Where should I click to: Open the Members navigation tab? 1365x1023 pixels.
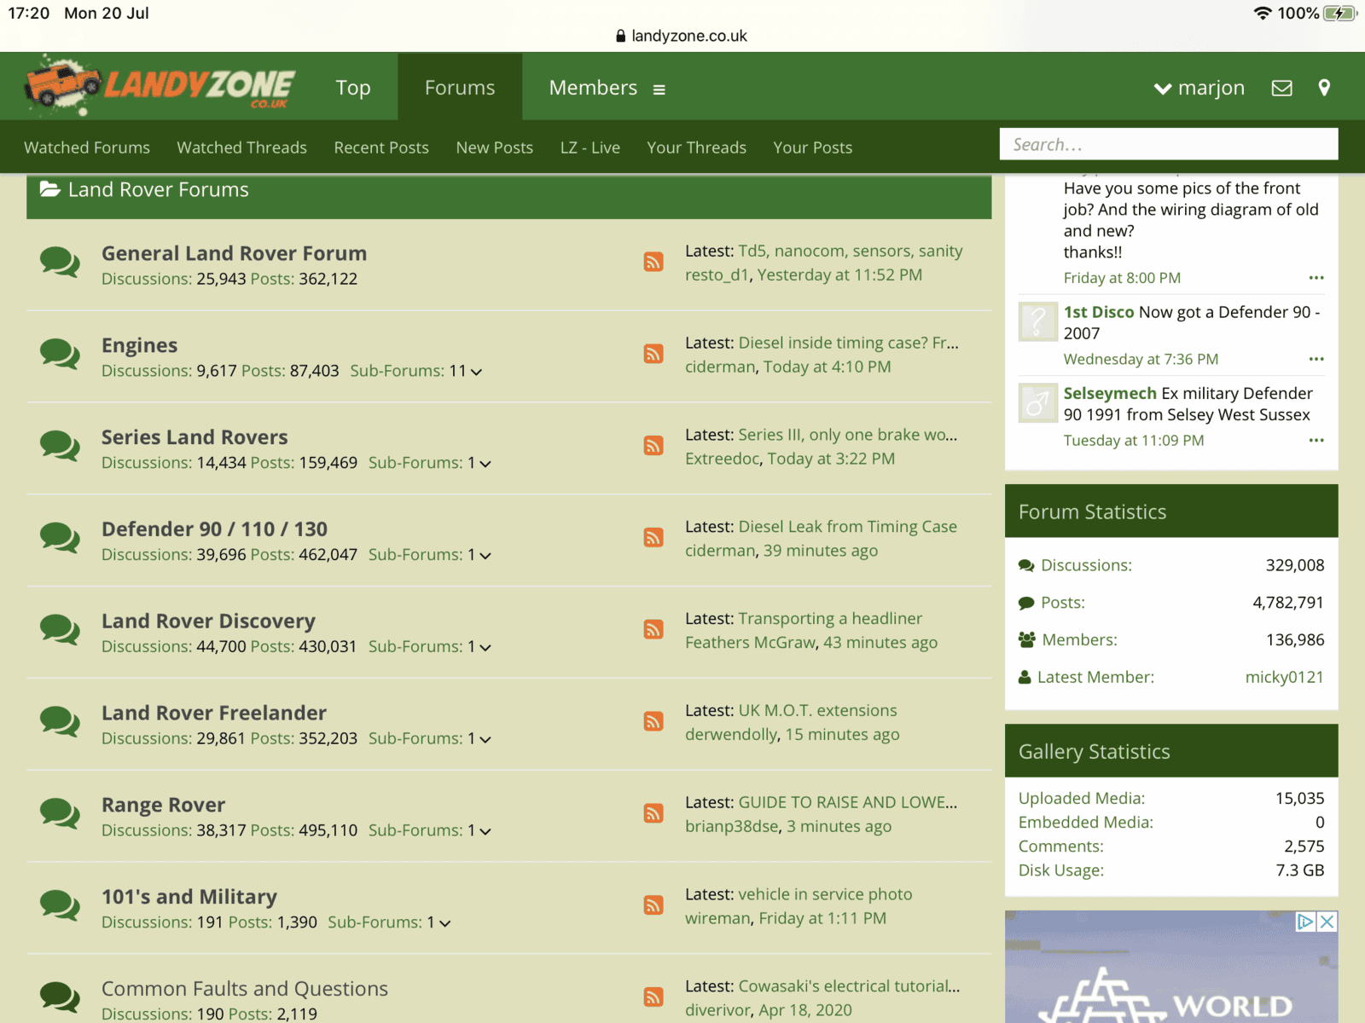(593, 88)
